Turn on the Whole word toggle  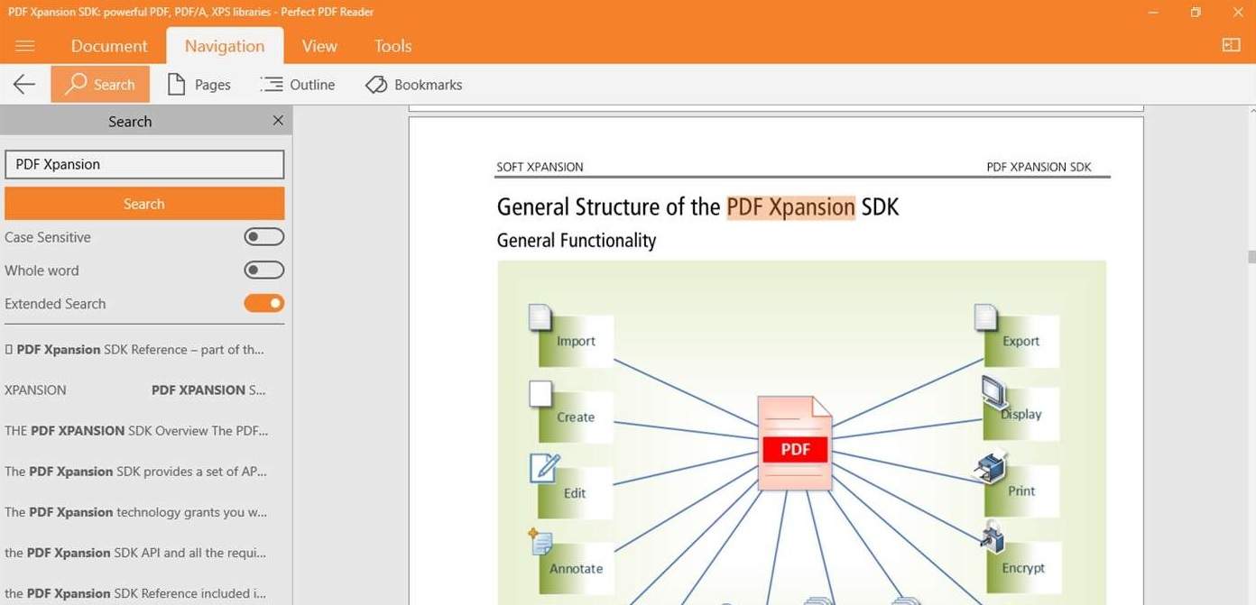(x=263, y=270)
